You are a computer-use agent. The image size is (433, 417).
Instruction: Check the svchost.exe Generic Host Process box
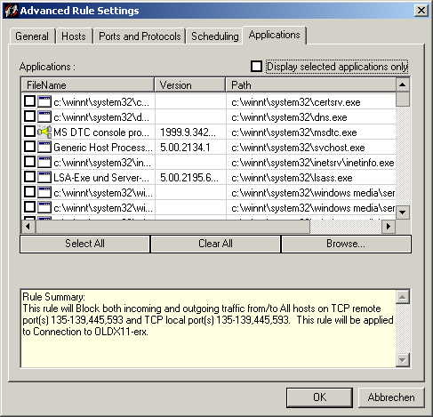click(x=29, y=147)
